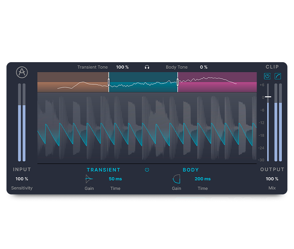Click the Body Time 200 ms value
The image size is (294, 249).
(x=202, y=179)
